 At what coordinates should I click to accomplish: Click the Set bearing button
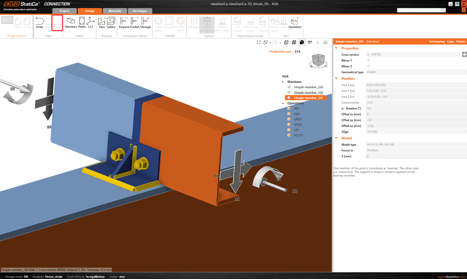tap(437, 42)
